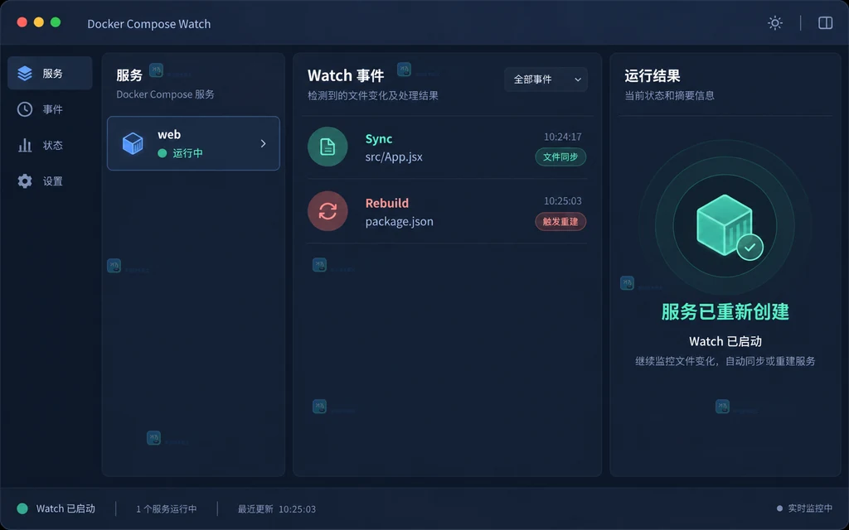Click the red Rebuild refresh icon
This screenshot has width=849, height=530.
click(327, 211)
